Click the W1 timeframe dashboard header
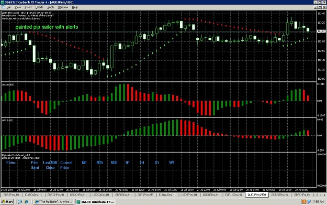 [x=172, y=163]
